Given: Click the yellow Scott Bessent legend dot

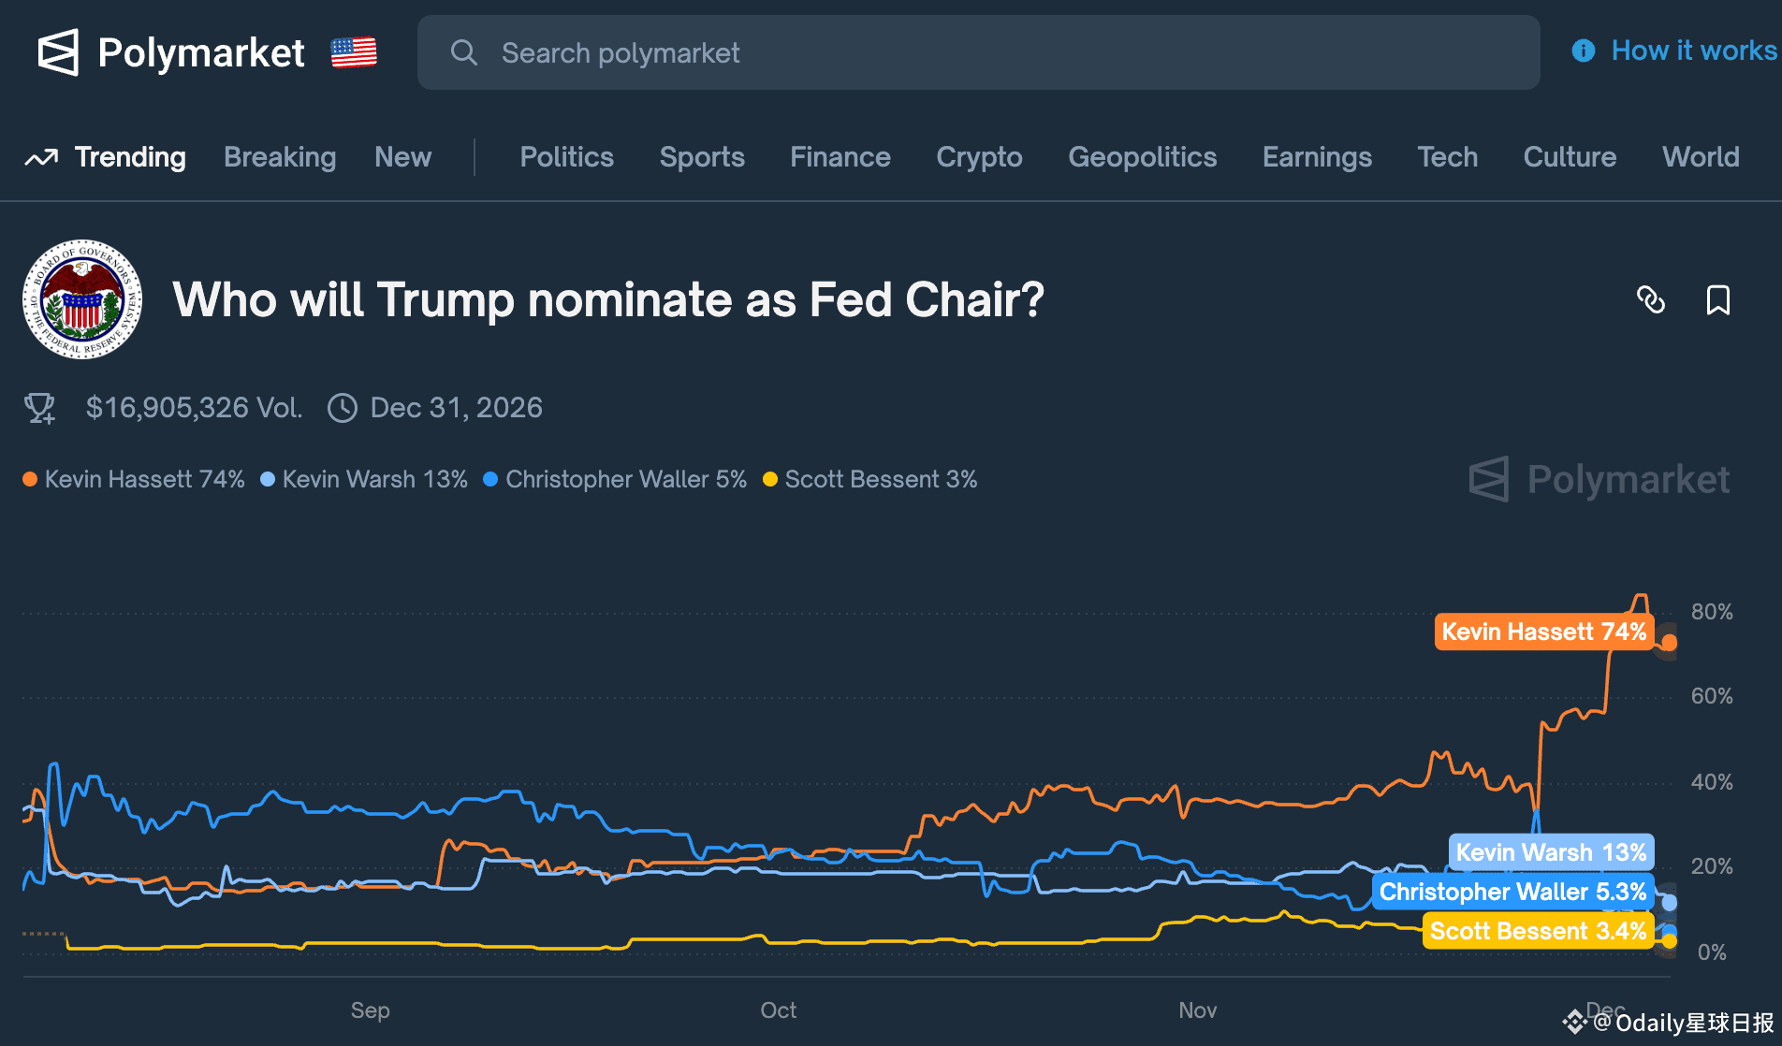Looking at the screenshot, I should coord(770,479).
